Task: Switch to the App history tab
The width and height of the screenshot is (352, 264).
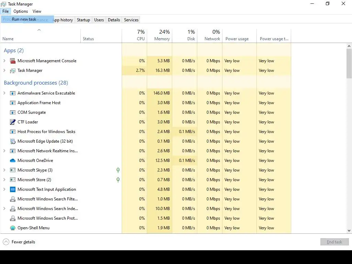Action: point(64,20)
